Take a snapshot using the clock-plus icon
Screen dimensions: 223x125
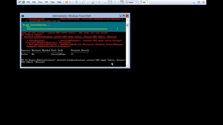click(x=84, y=2)
